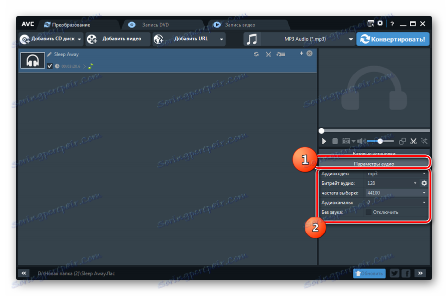Play the preview
The image size is (448, 296).
[x=324, y=141]
